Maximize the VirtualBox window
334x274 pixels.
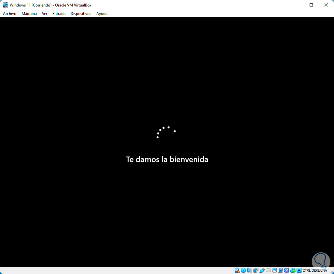(311, 5)
